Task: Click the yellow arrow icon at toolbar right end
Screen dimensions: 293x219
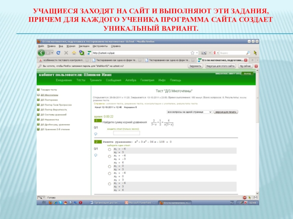Action: (x=255, y=53)
